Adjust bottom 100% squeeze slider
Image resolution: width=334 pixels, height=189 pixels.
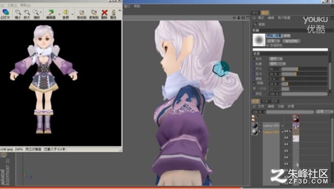pos(305,94)
